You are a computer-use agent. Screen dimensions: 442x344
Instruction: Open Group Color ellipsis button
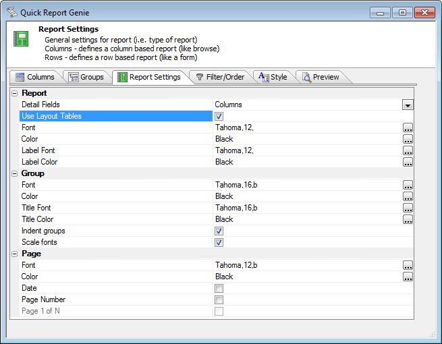click(408, 196)
